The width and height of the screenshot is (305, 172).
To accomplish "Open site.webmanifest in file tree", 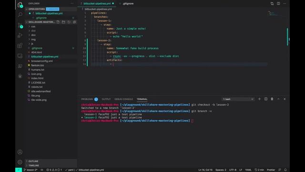I will point(41,91).
